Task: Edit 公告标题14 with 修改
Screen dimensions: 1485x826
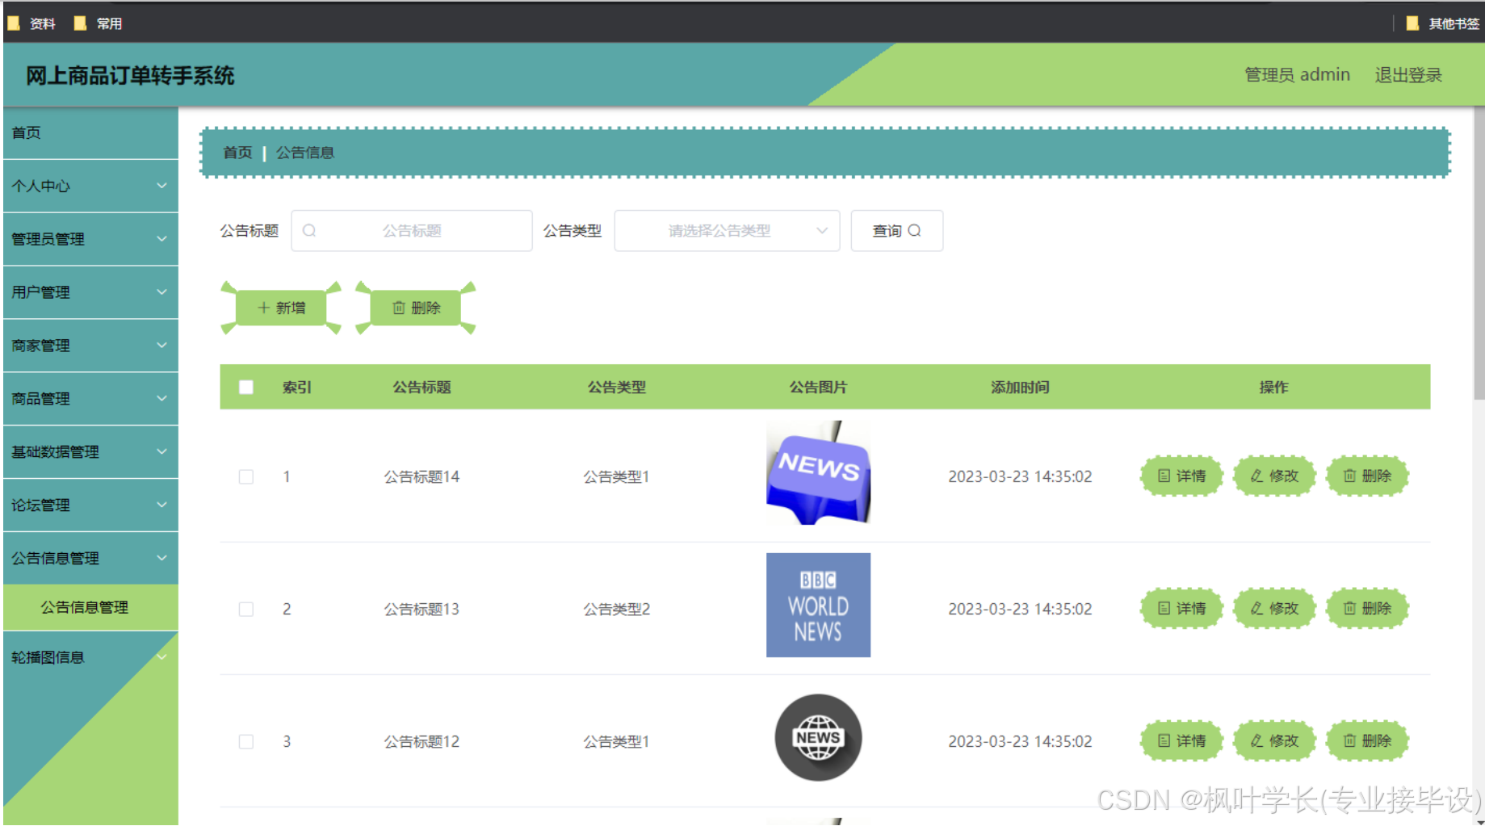Action: 1274,476
